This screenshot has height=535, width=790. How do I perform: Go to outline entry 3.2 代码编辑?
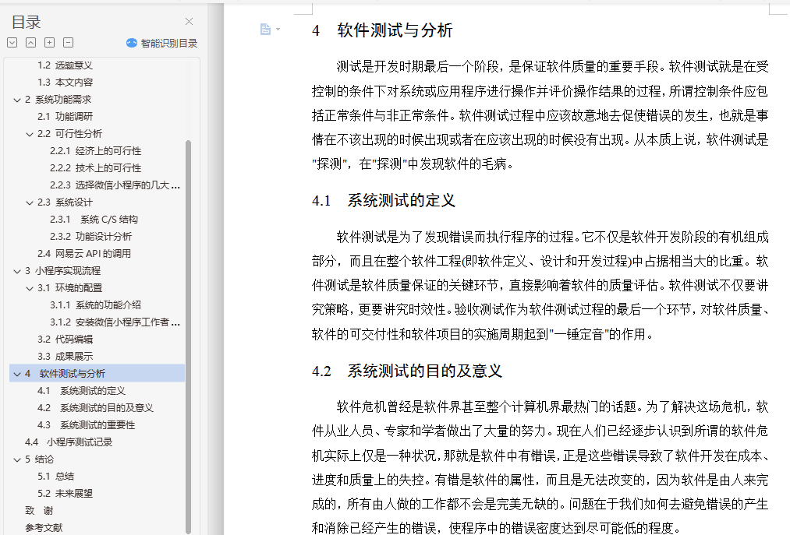point(65,340)
